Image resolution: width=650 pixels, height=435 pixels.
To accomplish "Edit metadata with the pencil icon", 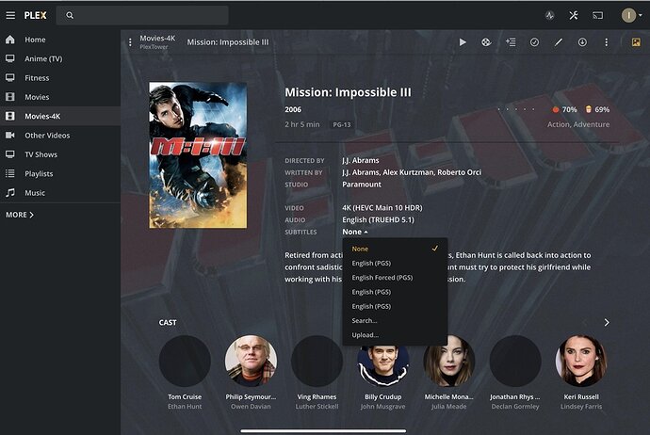I will click(559, 41).
